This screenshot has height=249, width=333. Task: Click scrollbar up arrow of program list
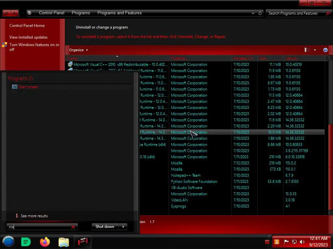330,58
